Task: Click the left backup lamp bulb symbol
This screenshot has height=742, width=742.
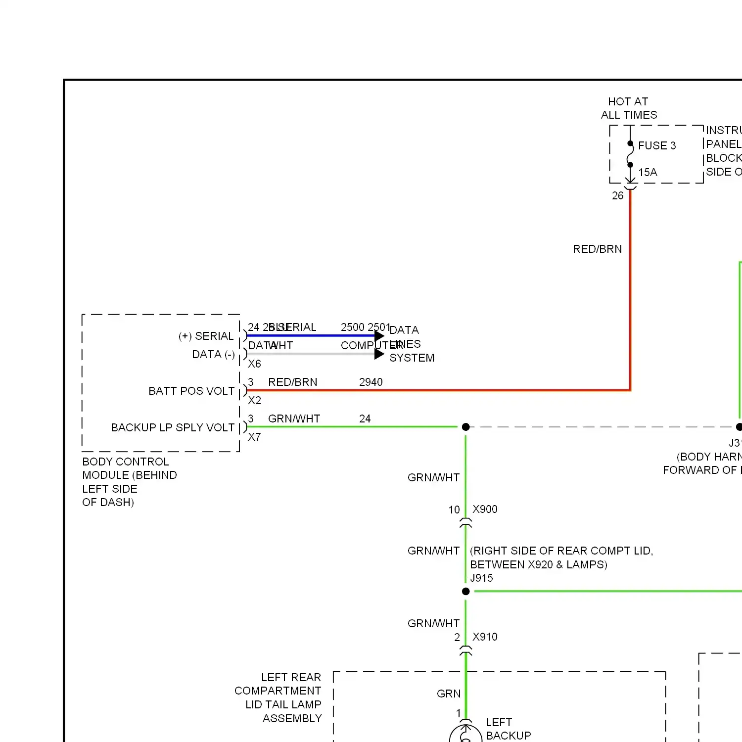Action: click(x=465, y=734)
